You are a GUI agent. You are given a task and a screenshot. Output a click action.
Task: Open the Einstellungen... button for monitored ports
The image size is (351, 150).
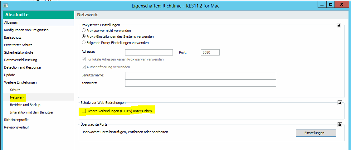tap(316, 133)
